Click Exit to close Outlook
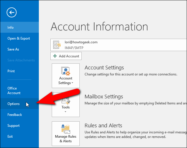Viewport: 187px width, 148px height. click(x=10, y=137)
